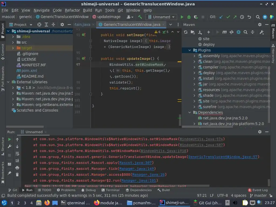
Task: Open Event Log tool window
Action: 258,190
